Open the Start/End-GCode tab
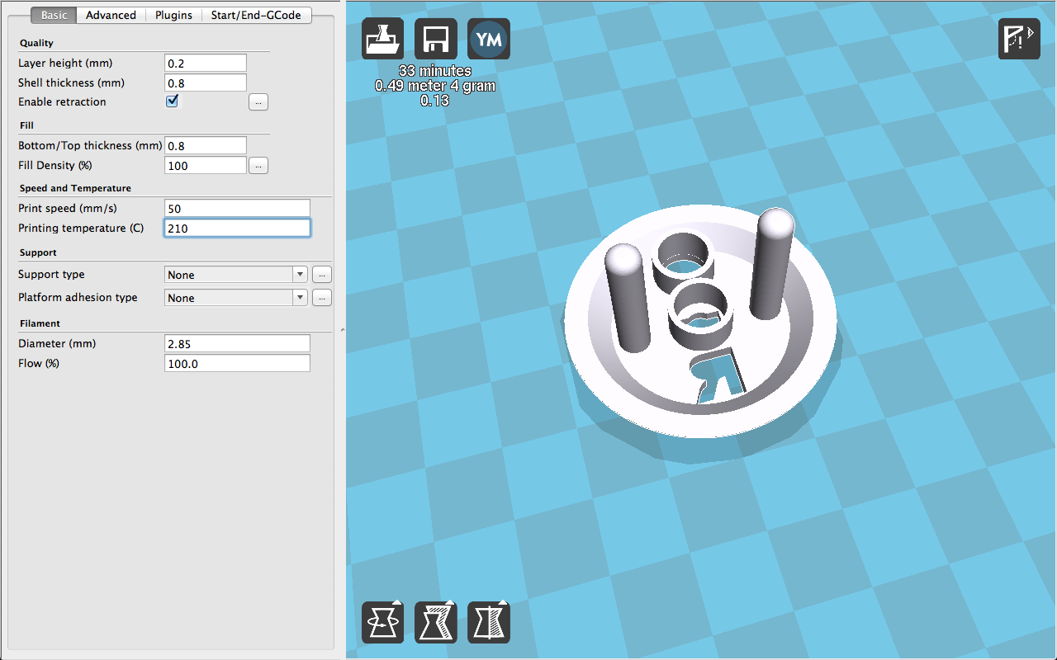Viewport: 1057px width, 660px height. [x=256, y=15]
